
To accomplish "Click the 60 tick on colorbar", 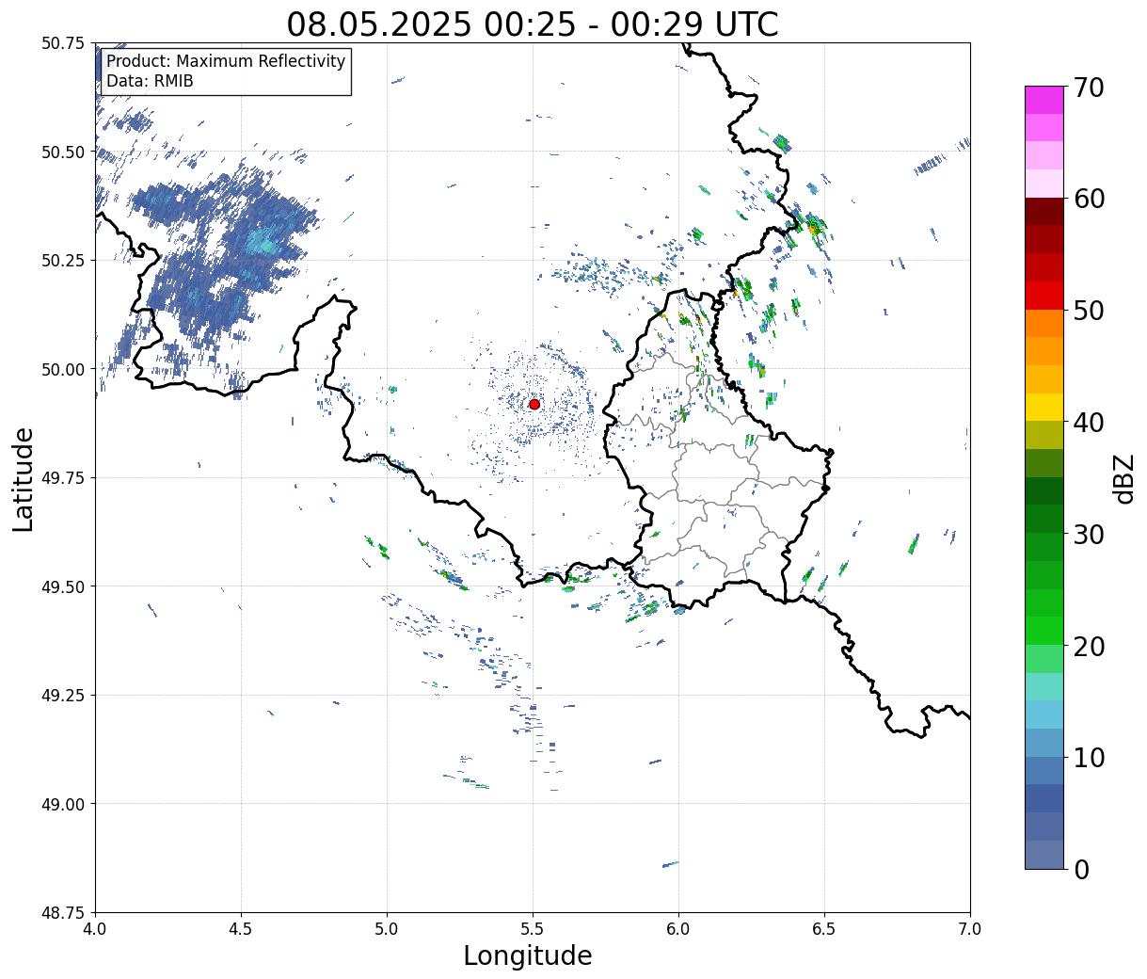I will click(x=1088, y=199).
